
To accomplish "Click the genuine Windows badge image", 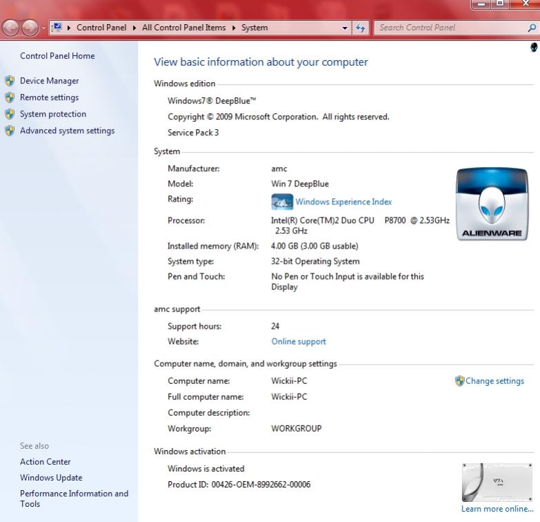I will click(497, 483).
